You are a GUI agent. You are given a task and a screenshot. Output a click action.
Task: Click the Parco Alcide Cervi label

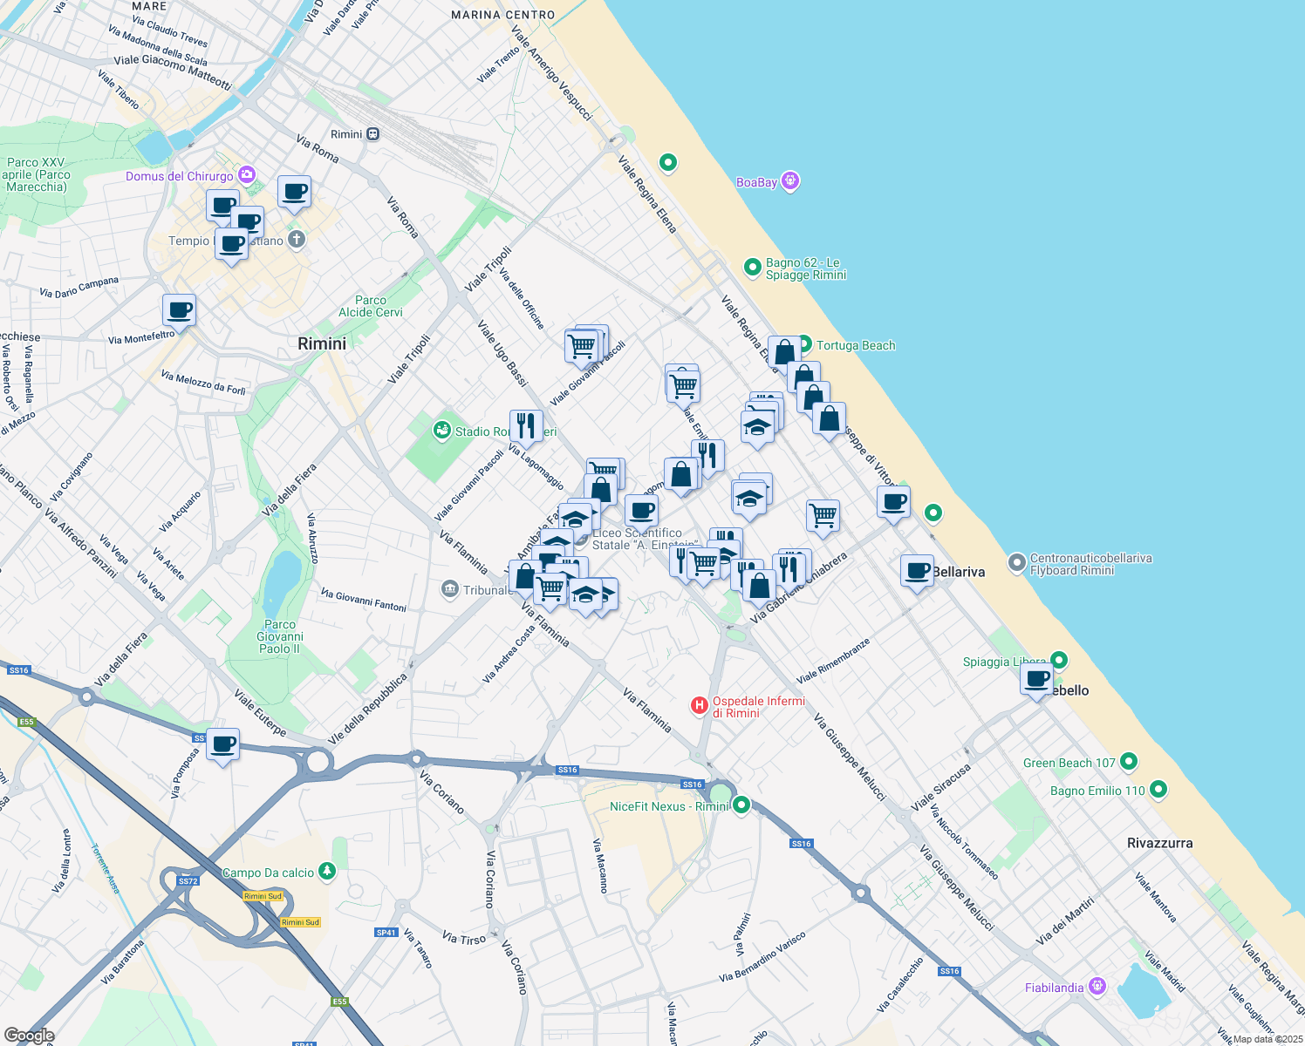(x=371, y=306)
